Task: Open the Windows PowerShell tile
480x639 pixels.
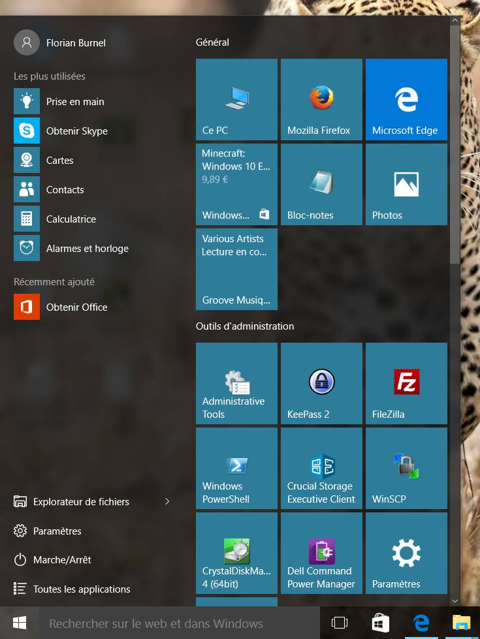Action: click(236, 468)
